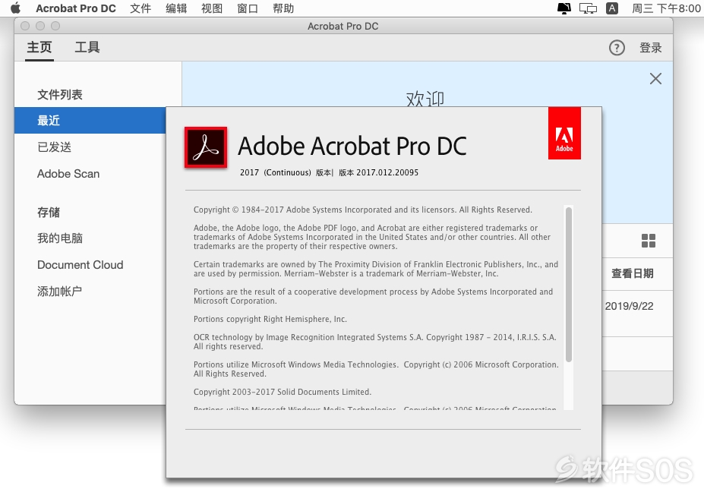Click the 文件列表 sidebar heading
Viewport: 704px width, 492px height.
tap(60, 95)
